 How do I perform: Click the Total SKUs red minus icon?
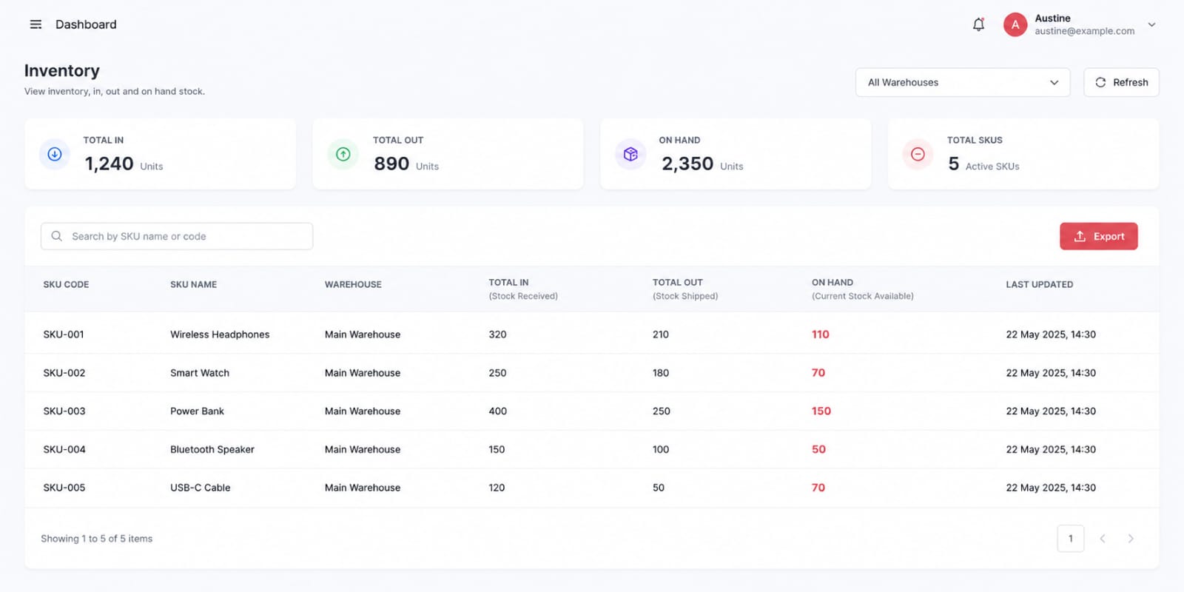pos(918,154)
